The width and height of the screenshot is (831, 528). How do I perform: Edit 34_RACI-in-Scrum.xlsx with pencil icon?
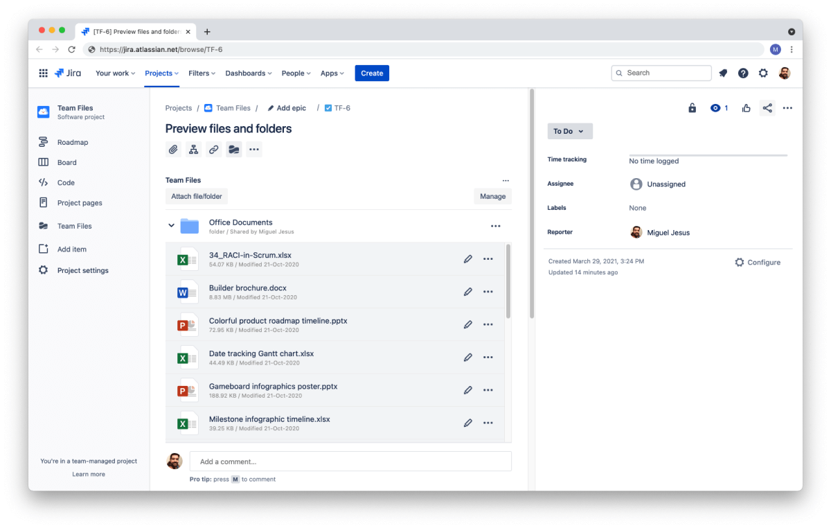pos(468,259)
